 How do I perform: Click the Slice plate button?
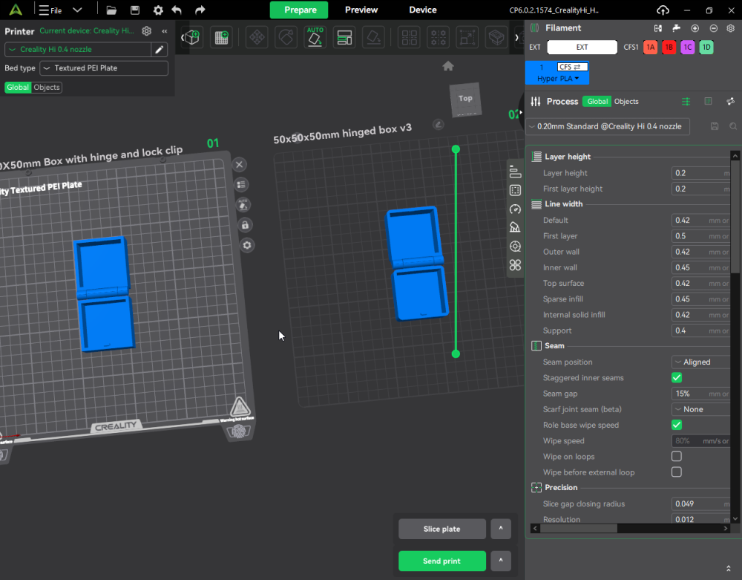(x=441, y=529)
